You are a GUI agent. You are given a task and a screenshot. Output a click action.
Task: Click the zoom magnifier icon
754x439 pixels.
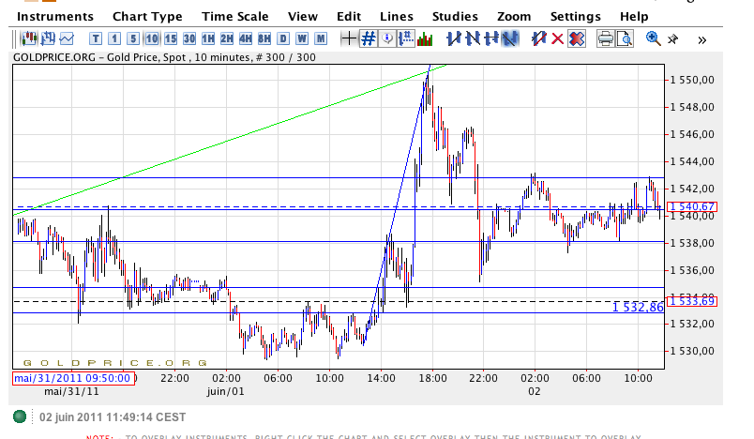(x=654, y=38)
